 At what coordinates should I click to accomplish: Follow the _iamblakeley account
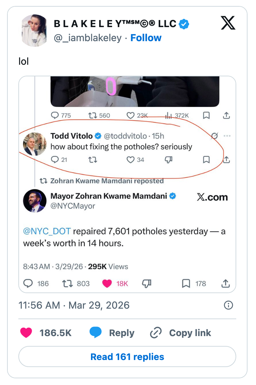point(146,38)
